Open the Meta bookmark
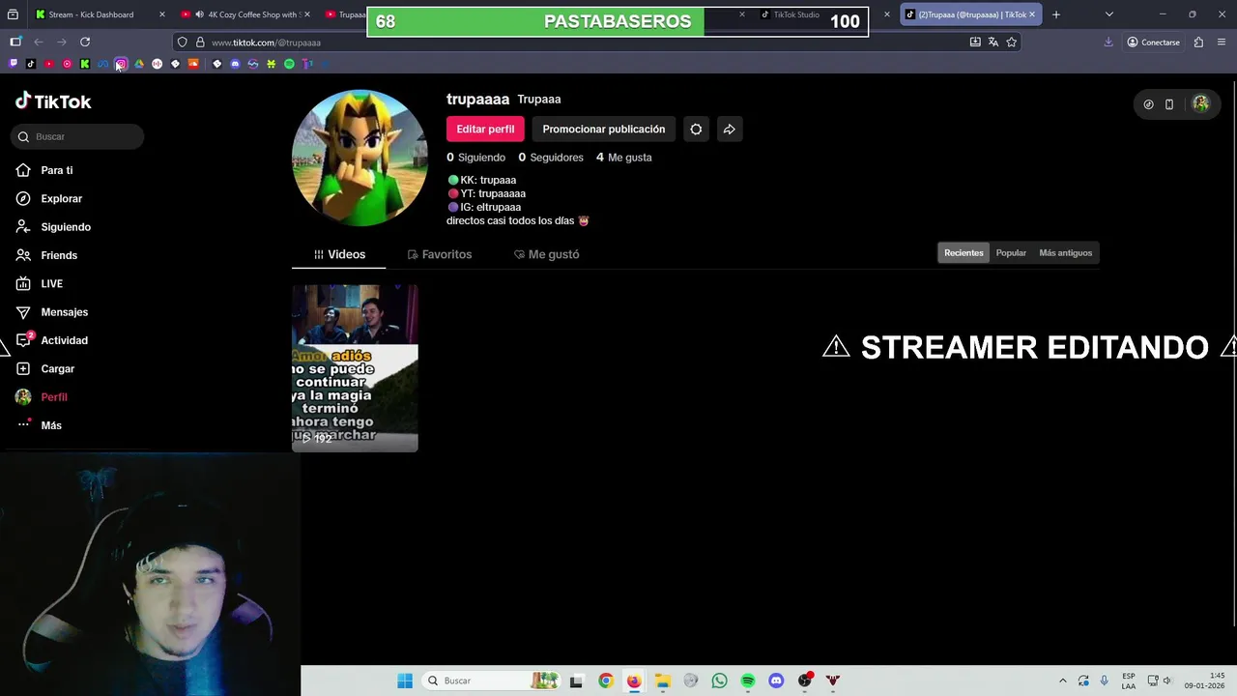The width and height of the screenshot is (1237, 696). click(x=103, y=64)
